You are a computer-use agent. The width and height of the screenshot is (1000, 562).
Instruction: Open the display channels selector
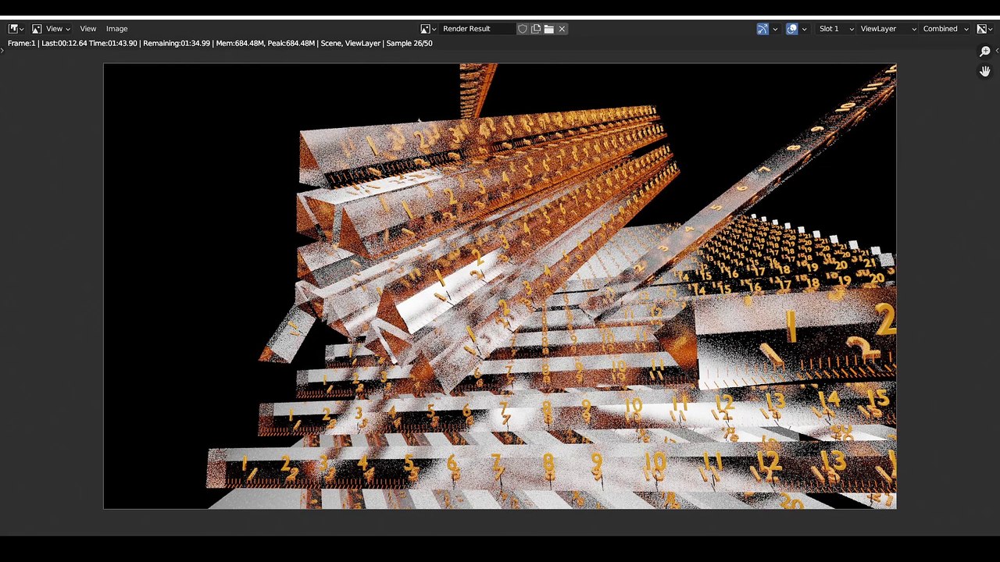click(x=985, y=29)
